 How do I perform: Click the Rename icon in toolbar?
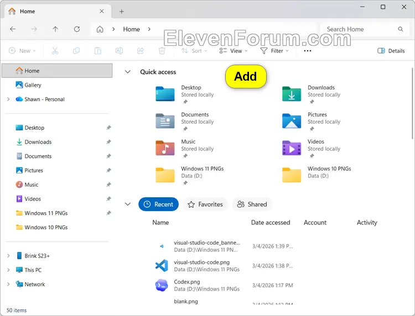click(119, 51)
